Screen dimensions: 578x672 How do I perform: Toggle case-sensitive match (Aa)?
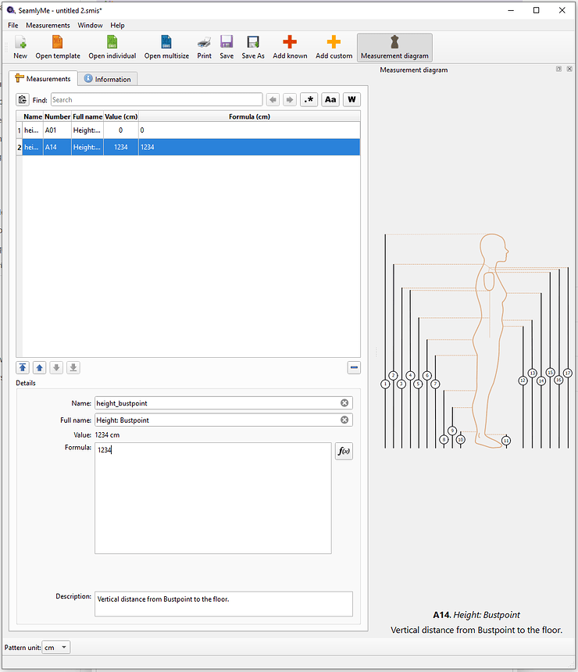[x=330, y=99]
